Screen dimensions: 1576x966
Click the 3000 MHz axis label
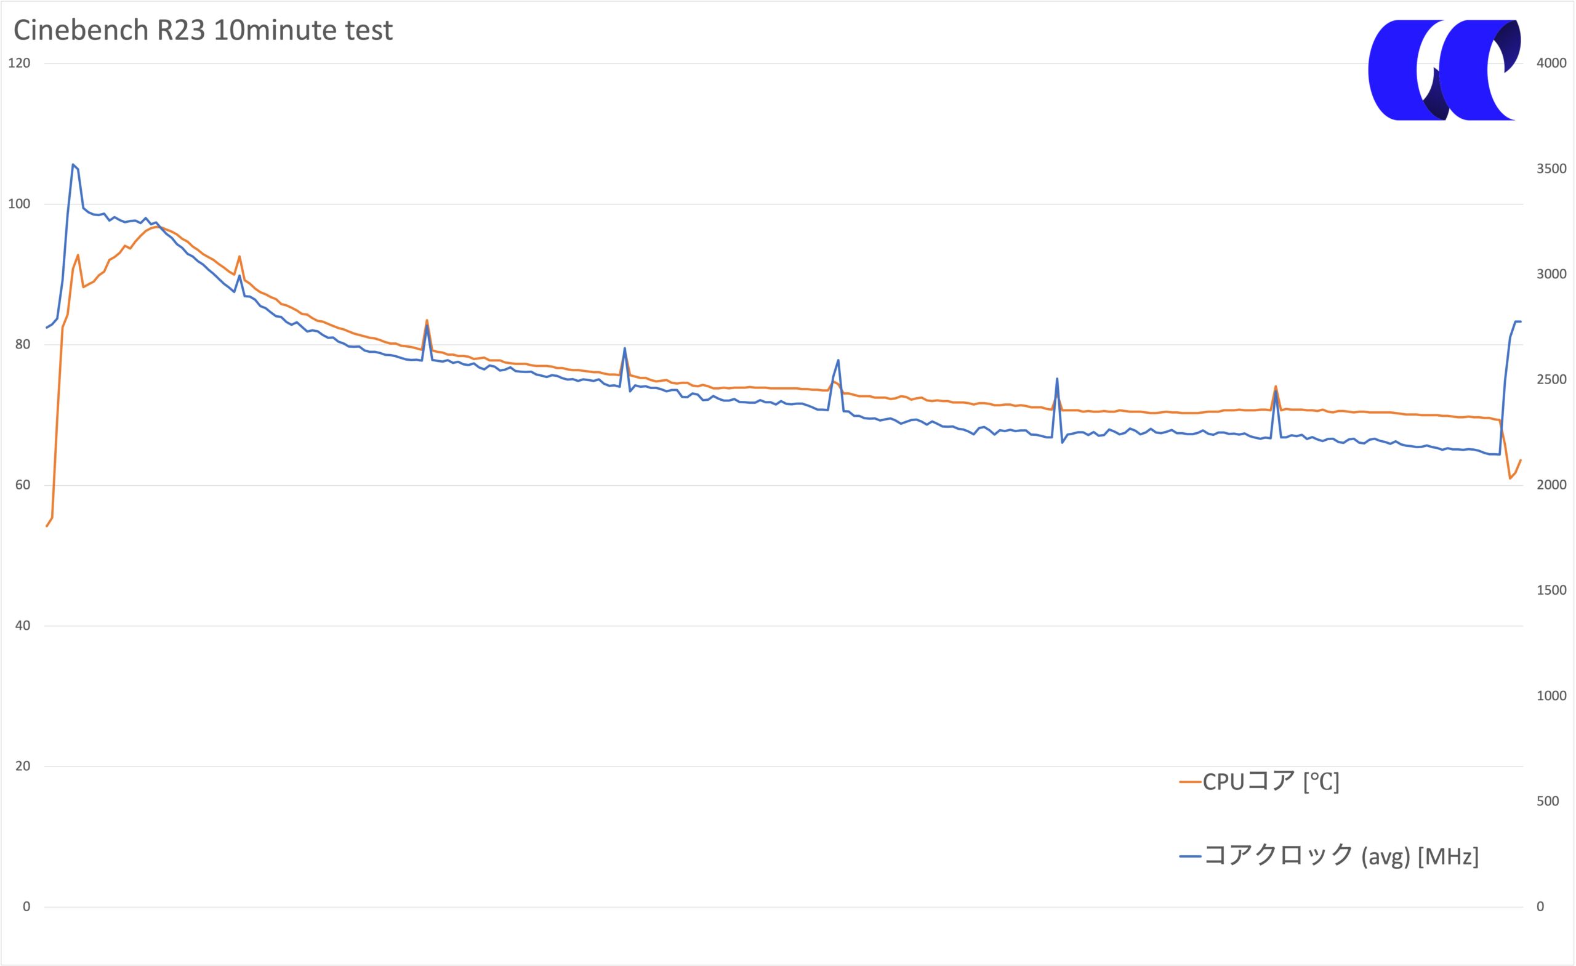click(1551, 274)
